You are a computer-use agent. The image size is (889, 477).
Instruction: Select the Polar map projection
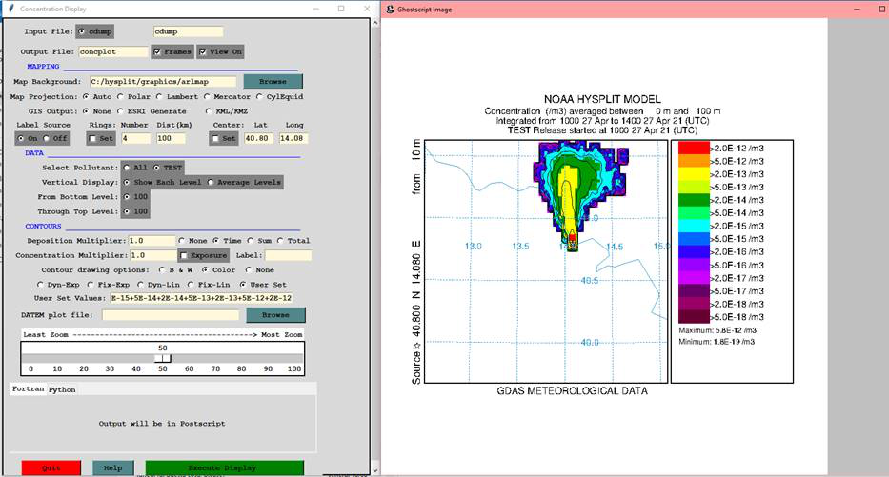tap(120, 97)
